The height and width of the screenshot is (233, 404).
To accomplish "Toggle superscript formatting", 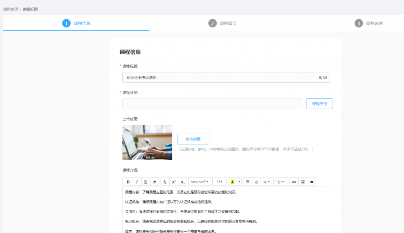I will pyautogui.click(x=174, y=182).
